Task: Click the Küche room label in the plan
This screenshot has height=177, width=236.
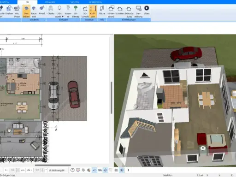Action: tap(23, 83)
